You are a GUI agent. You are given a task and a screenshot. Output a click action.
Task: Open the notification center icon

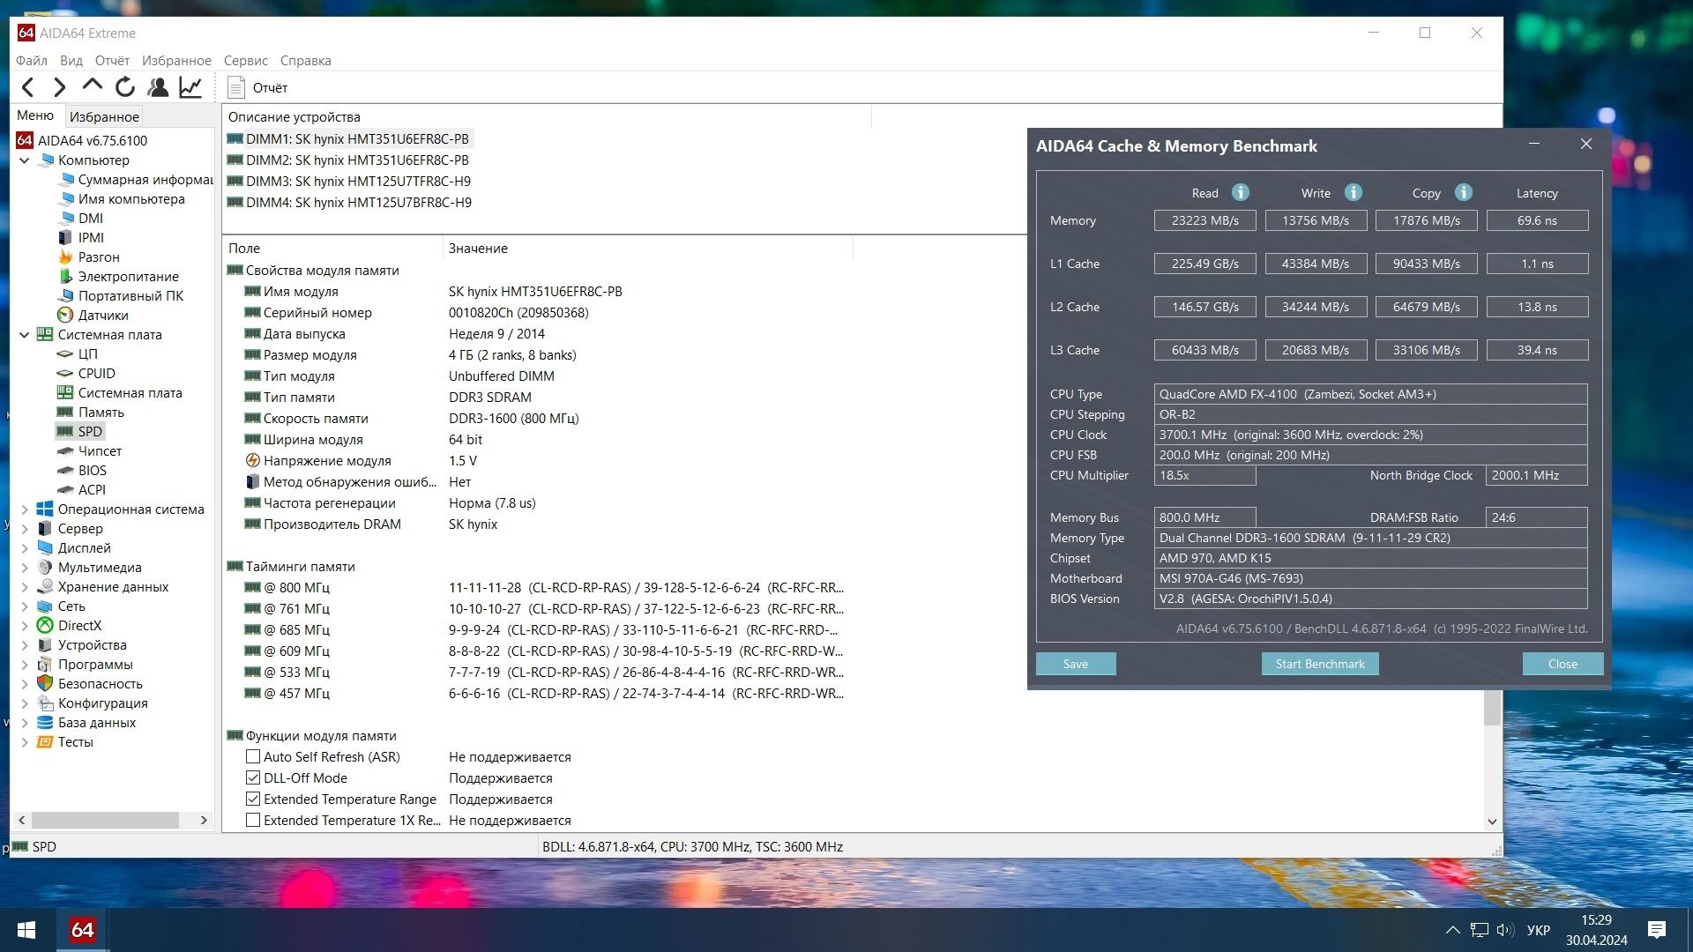[1656, 930]
